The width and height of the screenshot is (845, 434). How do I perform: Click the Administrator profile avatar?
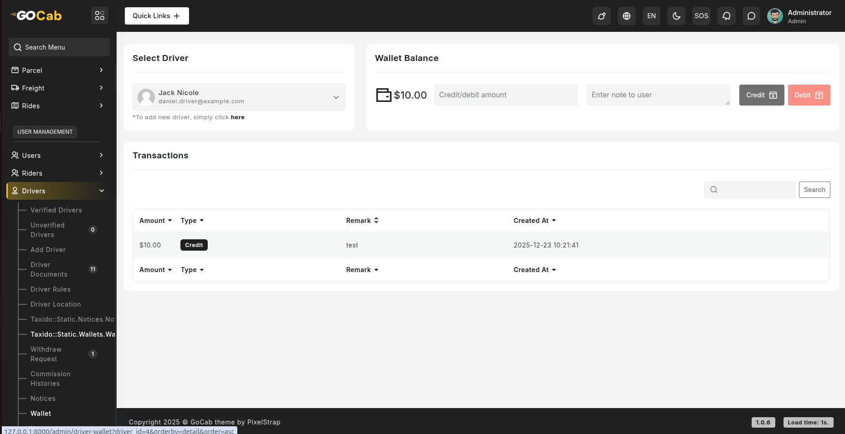click(x=775, y=16)
